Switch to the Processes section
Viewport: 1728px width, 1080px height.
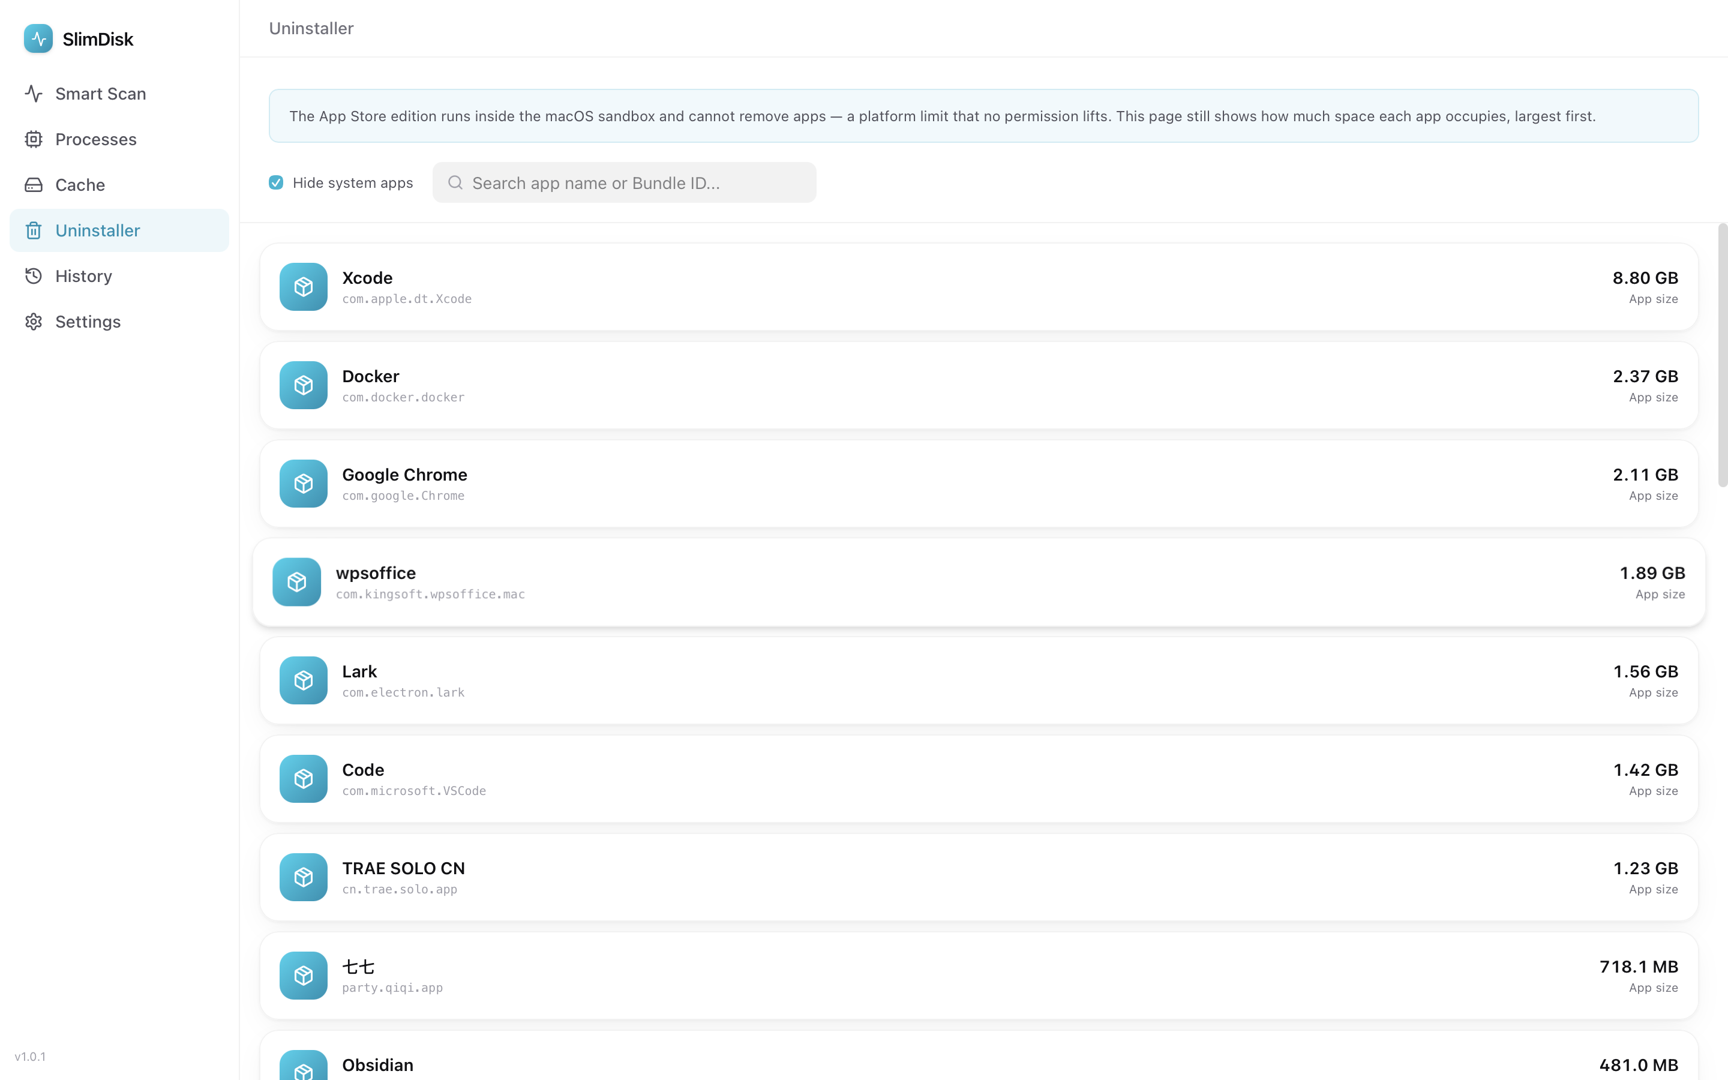(119, 139)
